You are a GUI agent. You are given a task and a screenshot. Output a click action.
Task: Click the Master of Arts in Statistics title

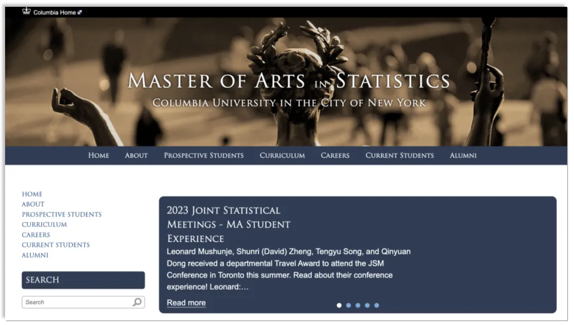coord(289,81)
